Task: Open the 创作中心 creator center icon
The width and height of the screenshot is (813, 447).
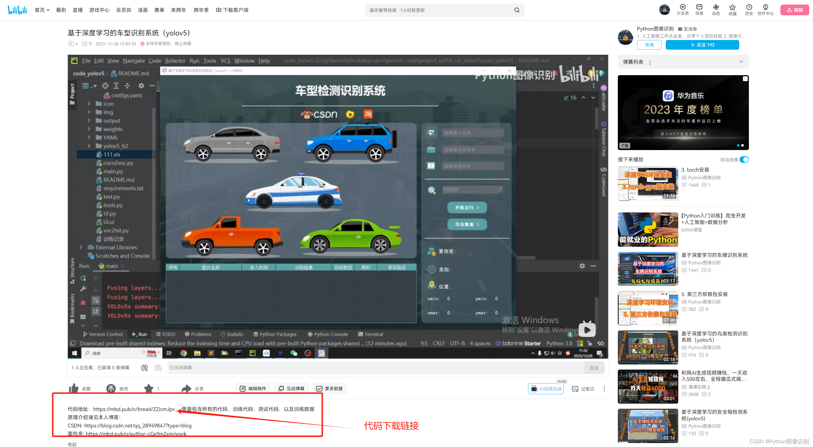Action: tap(765, 10)
